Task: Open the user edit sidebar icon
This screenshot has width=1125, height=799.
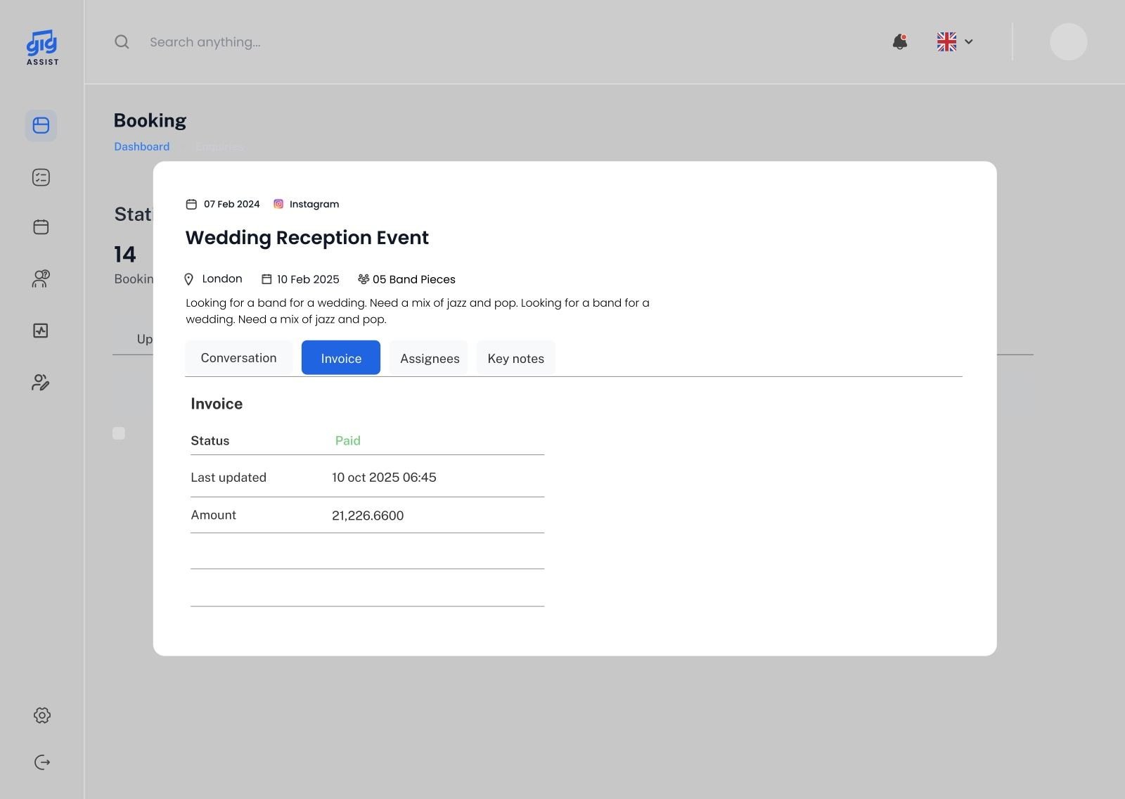Action: click(x=41, y=382)
